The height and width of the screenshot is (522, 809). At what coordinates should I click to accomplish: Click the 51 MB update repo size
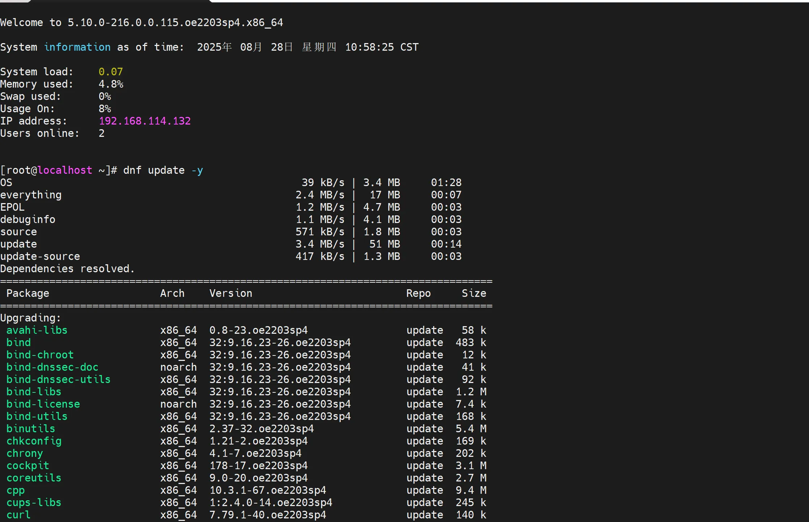pyautogui.click(x=385, y=244)
